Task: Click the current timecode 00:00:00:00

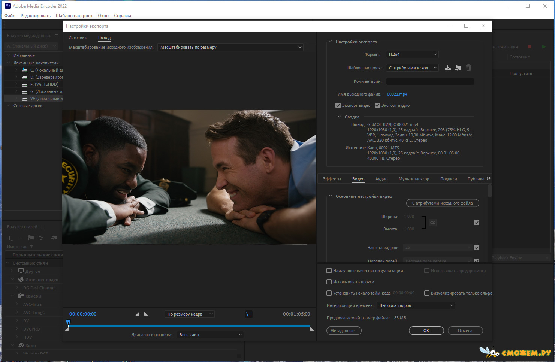Action: (83, 314)
